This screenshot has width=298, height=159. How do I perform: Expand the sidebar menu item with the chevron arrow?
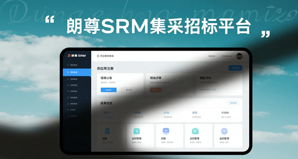pos(87,97)
